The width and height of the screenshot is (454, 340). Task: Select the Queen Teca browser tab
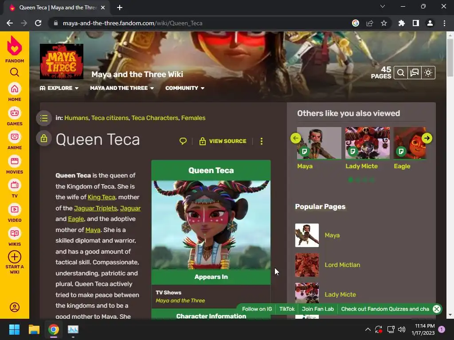57,8
